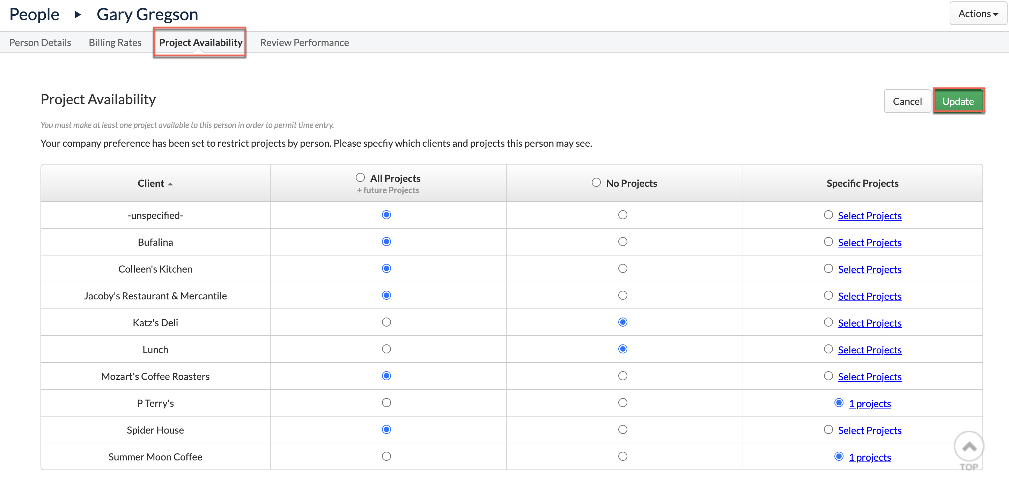Click the breadcrumb arrow after People
1009x481 pixels.
(78, 15)
